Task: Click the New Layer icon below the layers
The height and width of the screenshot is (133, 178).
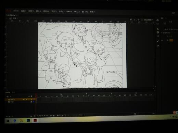Action: [7, 117]
